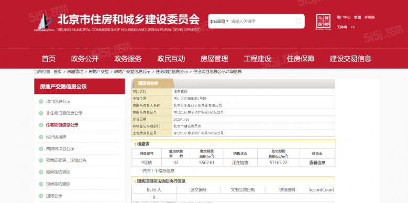
Task: Click the 销售状态 column header
Action: (x=240, y=154)
